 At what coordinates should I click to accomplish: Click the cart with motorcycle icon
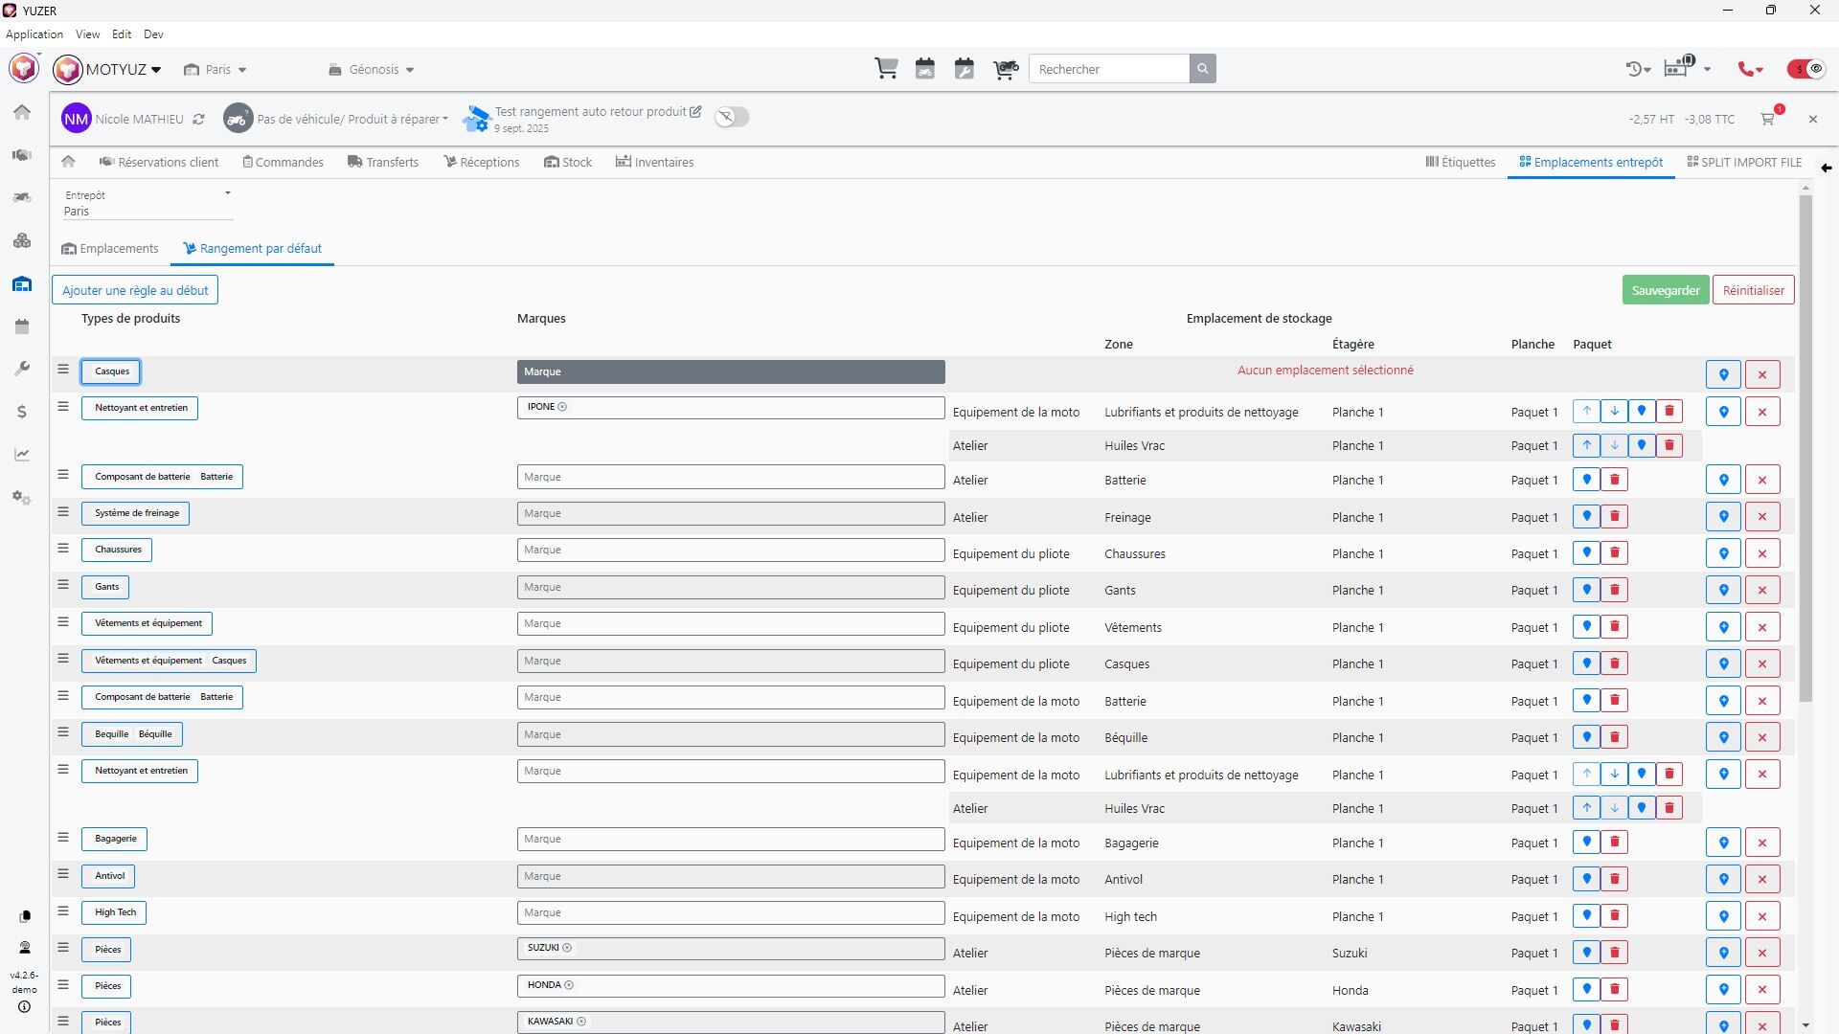point(1005,69)
